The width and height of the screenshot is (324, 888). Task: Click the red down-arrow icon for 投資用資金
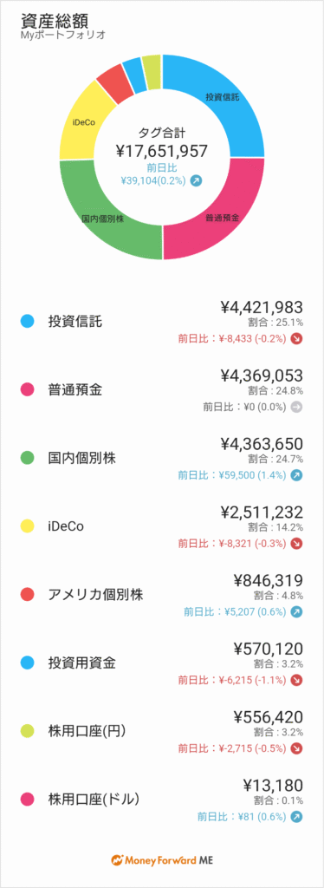click(x=297, y=680)
